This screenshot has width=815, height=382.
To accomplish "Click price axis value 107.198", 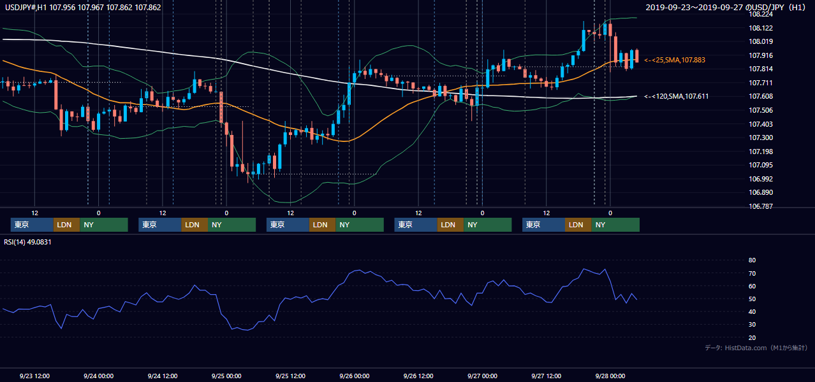I will click(x=761, y=152).
